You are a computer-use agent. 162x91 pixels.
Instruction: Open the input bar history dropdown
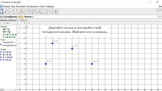[x=158, y=17]
